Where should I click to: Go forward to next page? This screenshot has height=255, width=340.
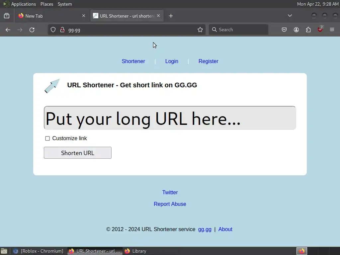[x=20, y=30]
